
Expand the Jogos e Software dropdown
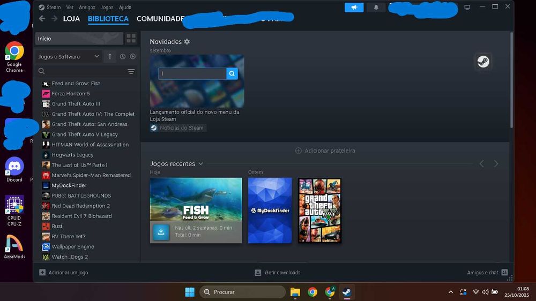pyautogui.click(x=69, y=56)
